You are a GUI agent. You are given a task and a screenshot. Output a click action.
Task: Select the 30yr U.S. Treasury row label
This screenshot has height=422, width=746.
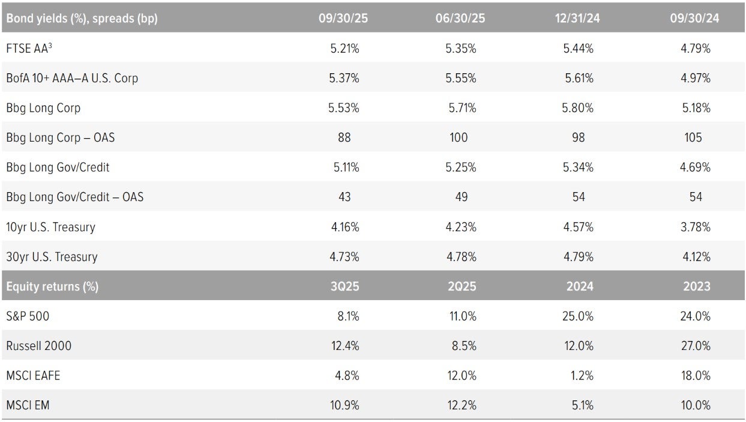point(51,256)
